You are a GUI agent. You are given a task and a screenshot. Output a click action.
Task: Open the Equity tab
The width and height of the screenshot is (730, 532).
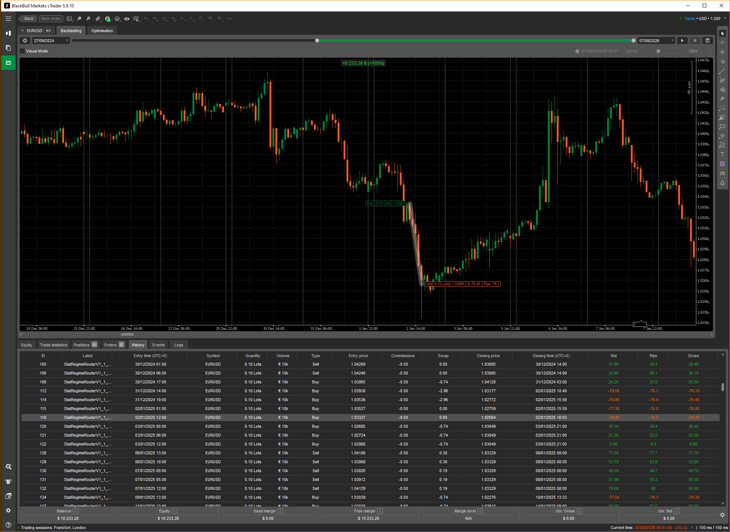point(27,345)
